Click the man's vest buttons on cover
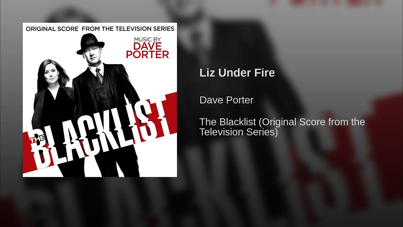This screenshot has width=403, height=227. tap(103, 95)
